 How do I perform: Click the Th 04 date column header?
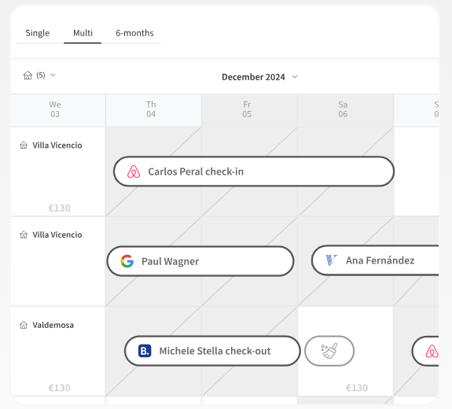coord(151,109)
